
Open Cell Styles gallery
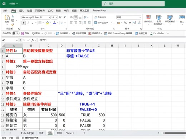click(x=170, y=20)
